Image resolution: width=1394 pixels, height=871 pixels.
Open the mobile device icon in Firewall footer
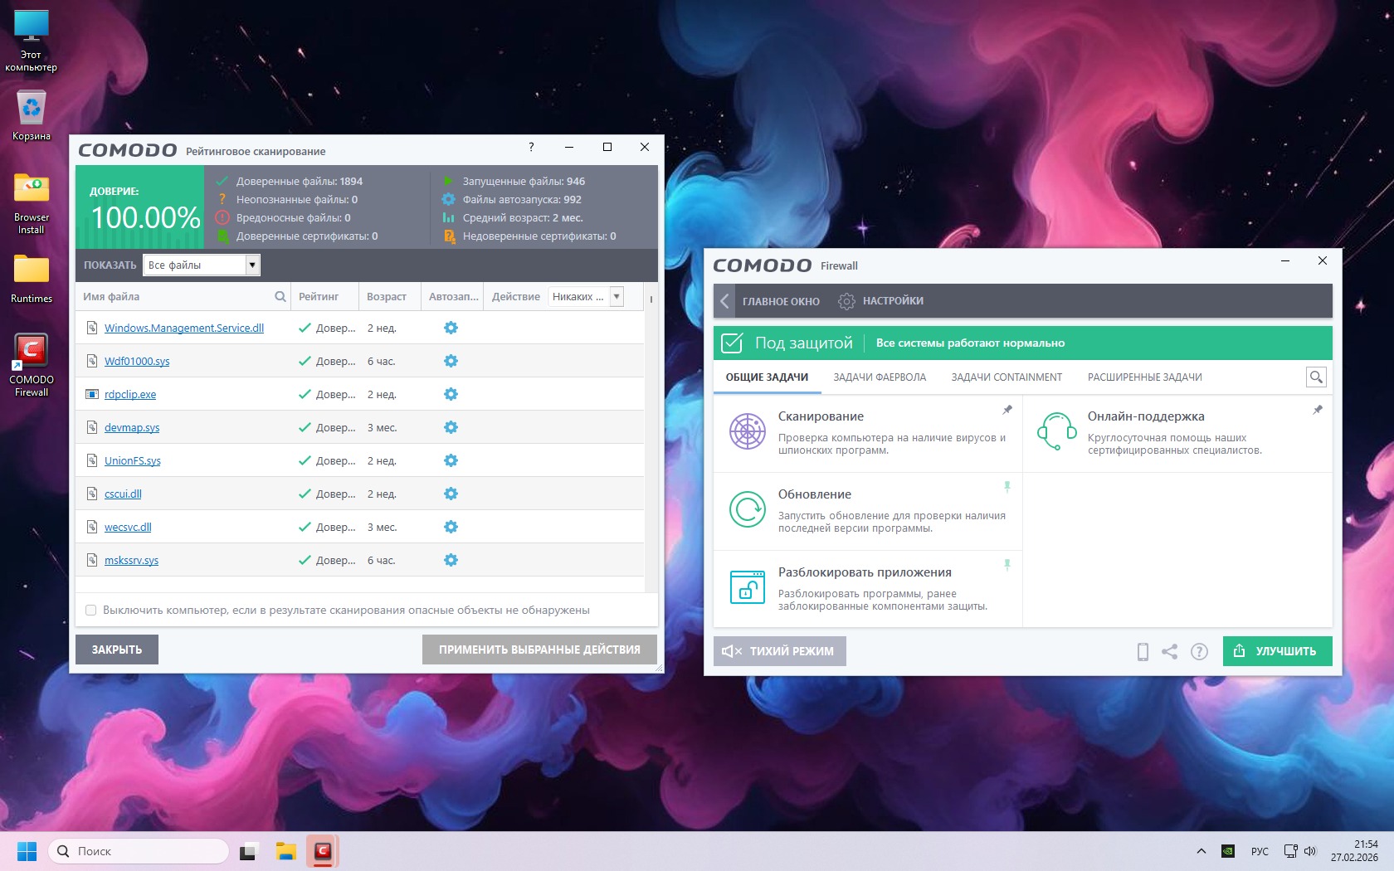click(1143, 652)
